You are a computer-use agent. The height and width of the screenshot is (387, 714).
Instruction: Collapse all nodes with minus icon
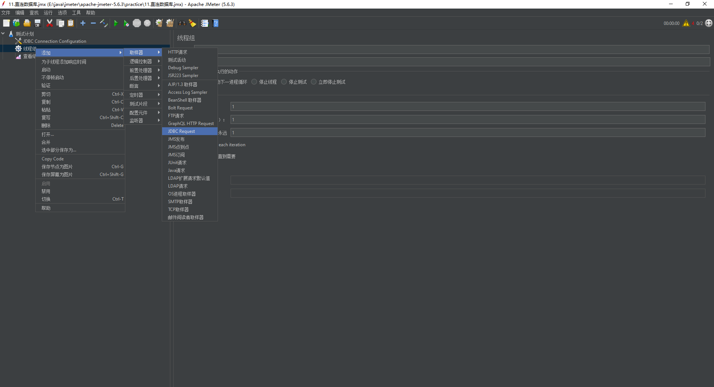tap(93, 23)
